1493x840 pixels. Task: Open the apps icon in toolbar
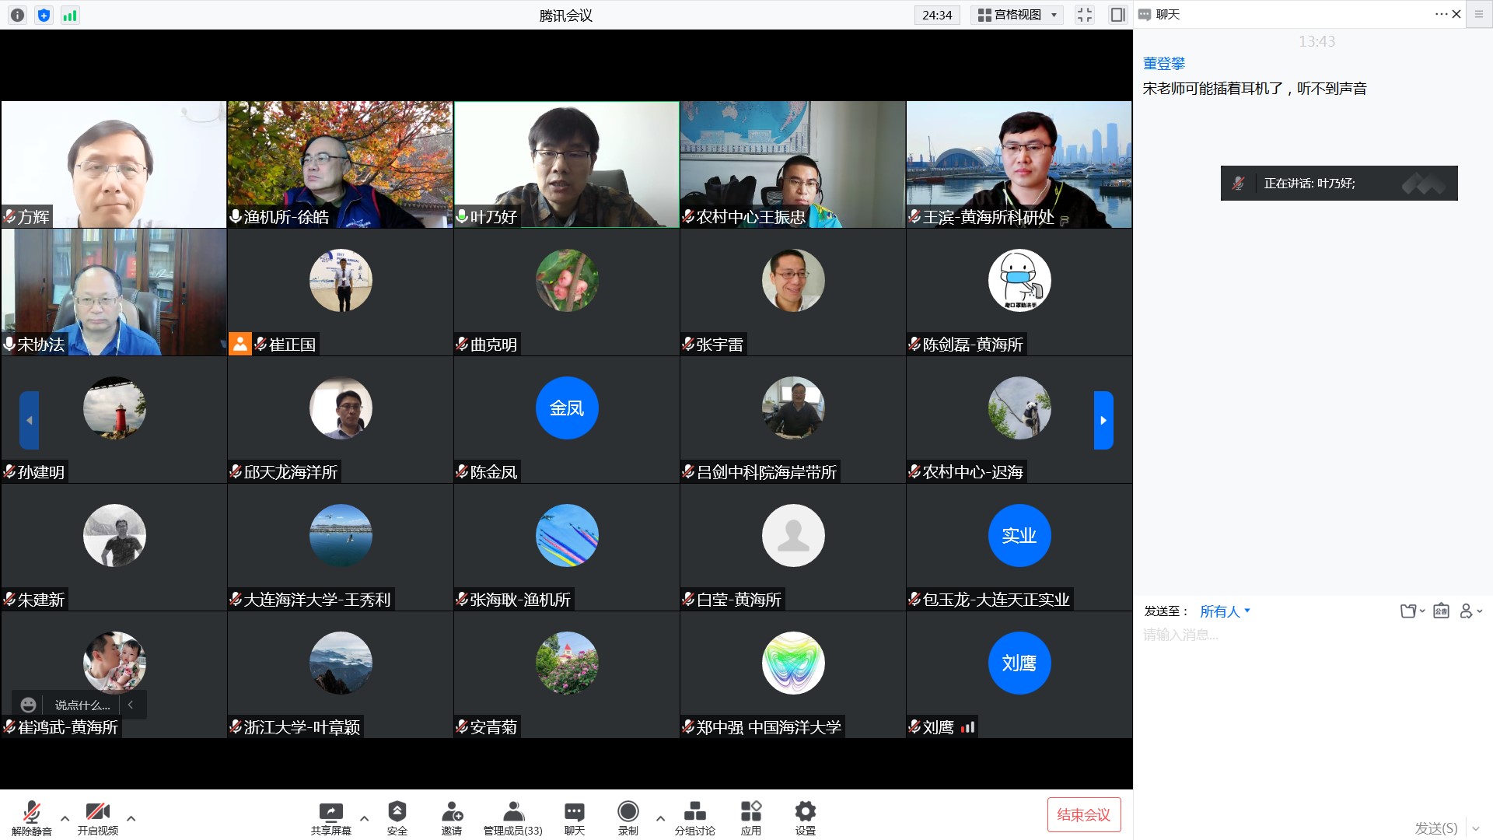tap(750, 813)
